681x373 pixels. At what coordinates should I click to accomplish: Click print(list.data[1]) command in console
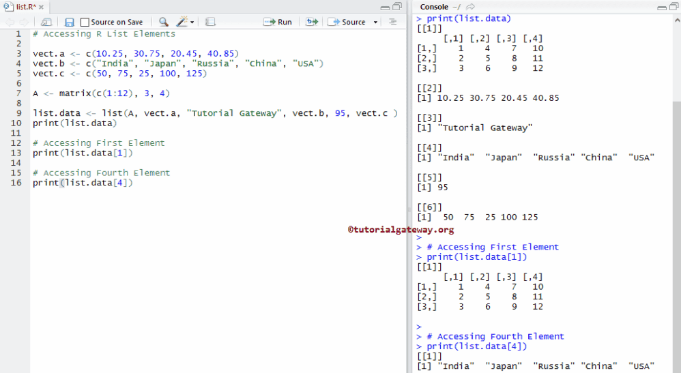[476, 257]
